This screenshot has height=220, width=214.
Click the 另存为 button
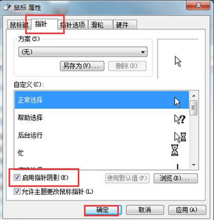[82, 66]
